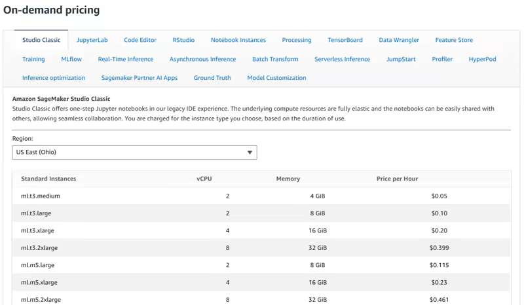Go to the Batch Transform tab

point(275,59)
